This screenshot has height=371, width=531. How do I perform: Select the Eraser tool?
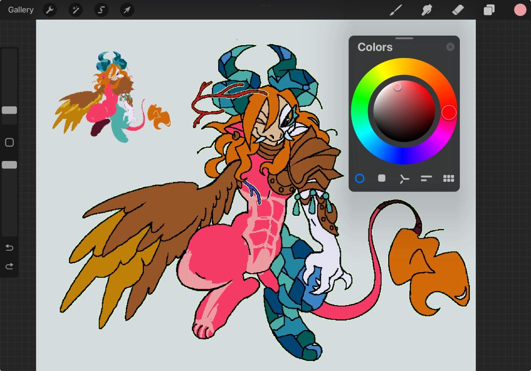[458, 10]
